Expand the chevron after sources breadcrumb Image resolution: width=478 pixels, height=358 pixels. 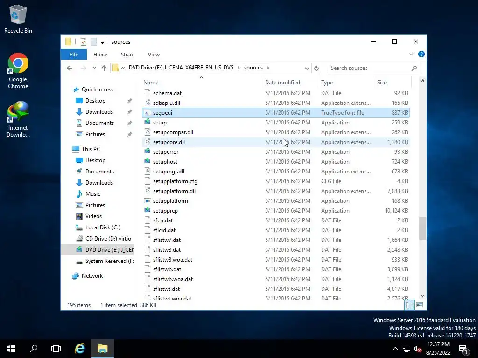tap(268, 68)
